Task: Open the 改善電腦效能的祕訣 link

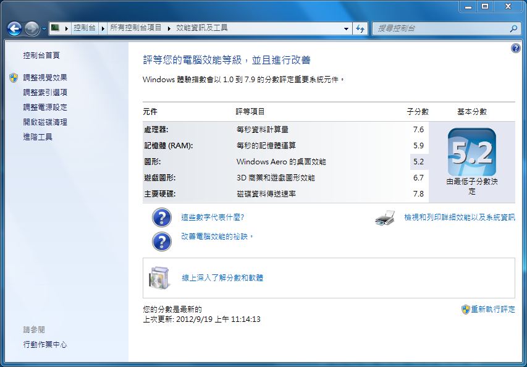Action: tap(217, 237)
